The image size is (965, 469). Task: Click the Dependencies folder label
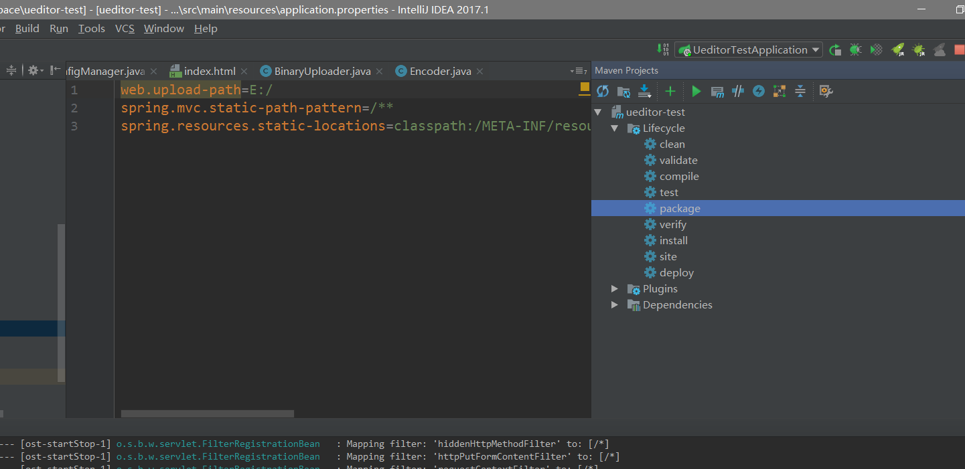click(678, 305)
